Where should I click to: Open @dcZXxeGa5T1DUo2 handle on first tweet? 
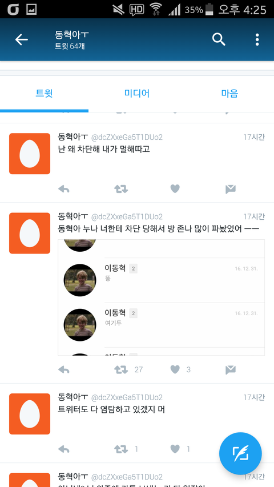127,137
